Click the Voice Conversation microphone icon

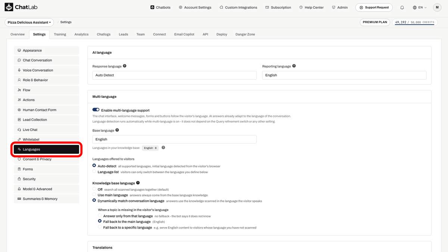tap(19, 70)
